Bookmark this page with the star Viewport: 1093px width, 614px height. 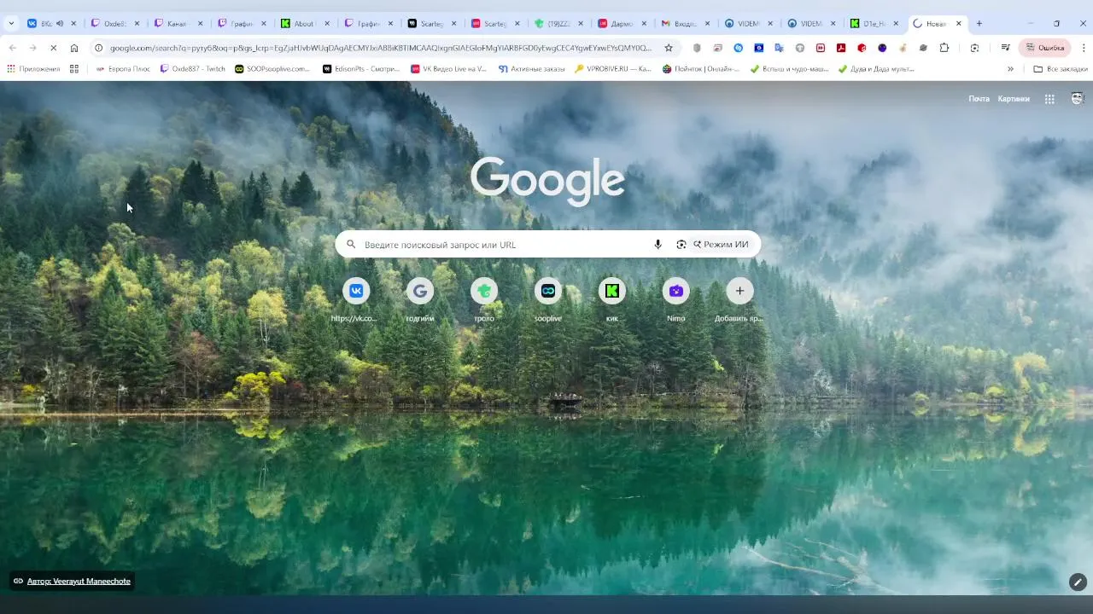tap(669, 48)
